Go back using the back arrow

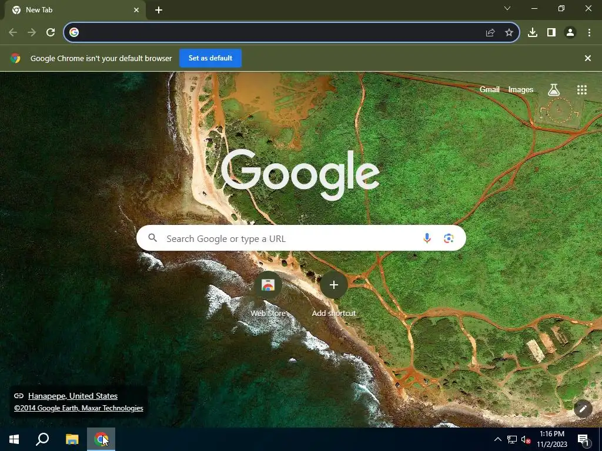[13, 32]
